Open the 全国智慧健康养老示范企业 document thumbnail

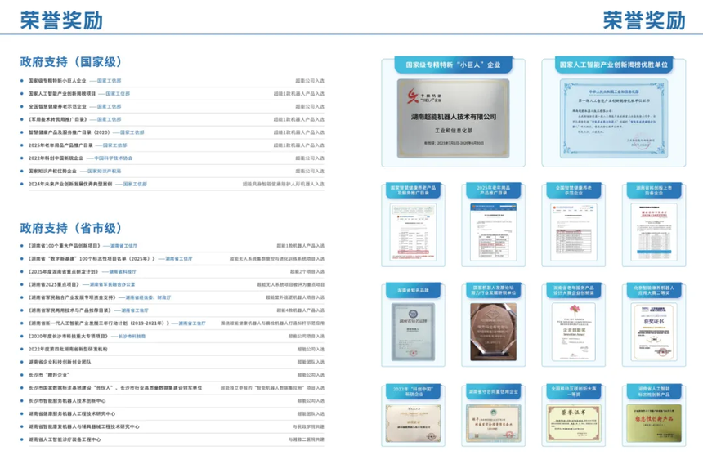pos(573,231)
